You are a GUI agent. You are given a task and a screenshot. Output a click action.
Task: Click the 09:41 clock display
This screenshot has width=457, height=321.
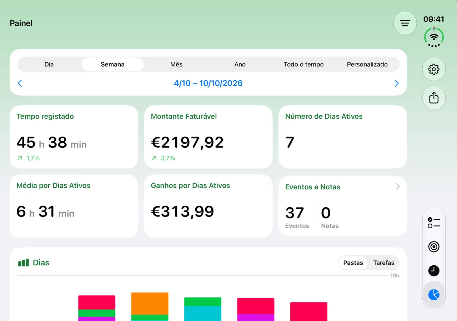(434, 19)
